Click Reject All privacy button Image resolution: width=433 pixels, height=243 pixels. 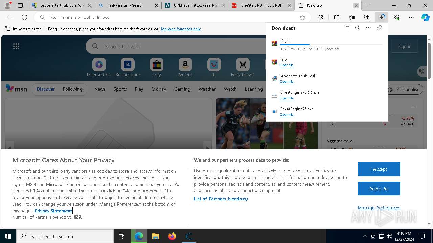tap(379, 189)
